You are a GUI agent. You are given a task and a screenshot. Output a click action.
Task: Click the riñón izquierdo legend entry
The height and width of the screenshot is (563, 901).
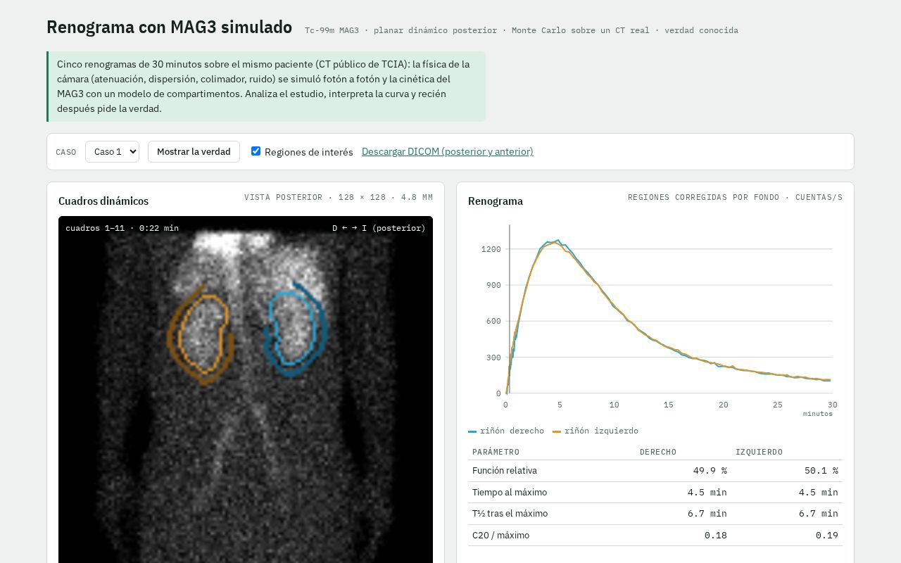pyautogui.click(x=596, y=431)
